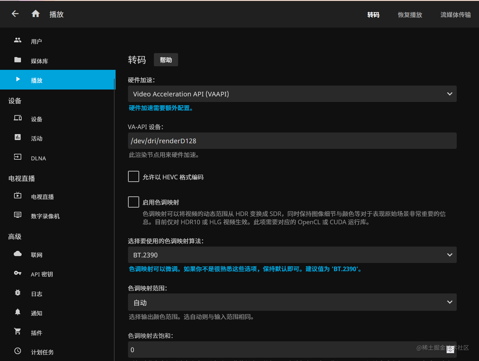Click the tone mapping desaturation value field

click(292, 350)
